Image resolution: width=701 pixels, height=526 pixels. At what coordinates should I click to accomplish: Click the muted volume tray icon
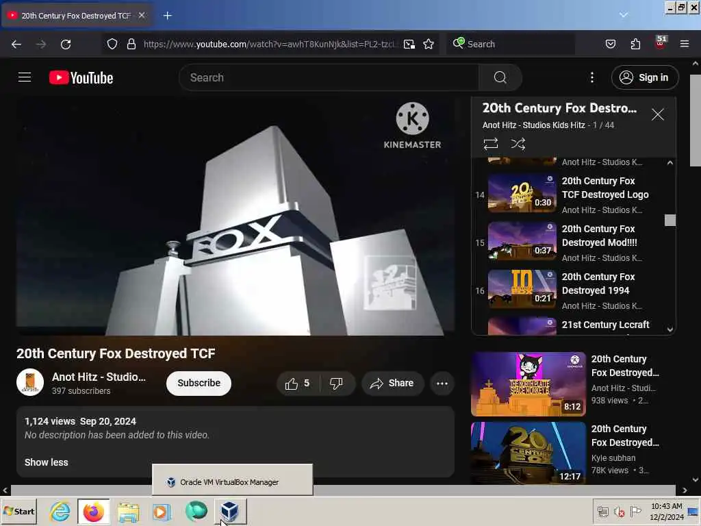(619, 512)
